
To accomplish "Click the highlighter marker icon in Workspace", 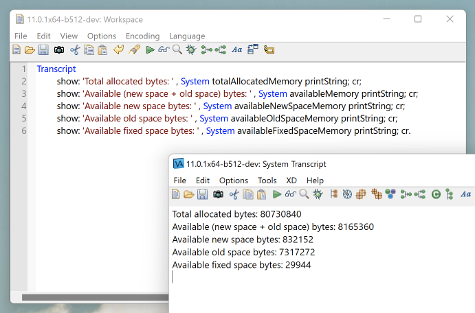I will 134,49.
